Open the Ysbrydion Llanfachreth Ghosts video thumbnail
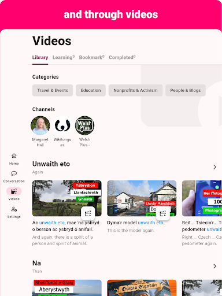222x296 pixels. (67, 198)
